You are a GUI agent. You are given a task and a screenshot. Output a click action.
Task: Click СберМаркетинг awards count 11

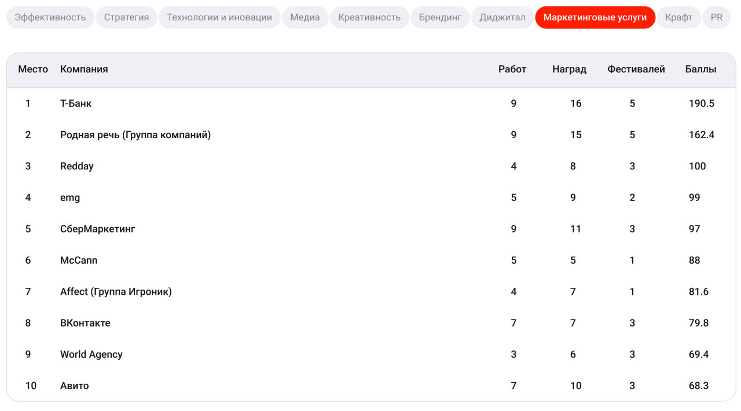(576, 229)
